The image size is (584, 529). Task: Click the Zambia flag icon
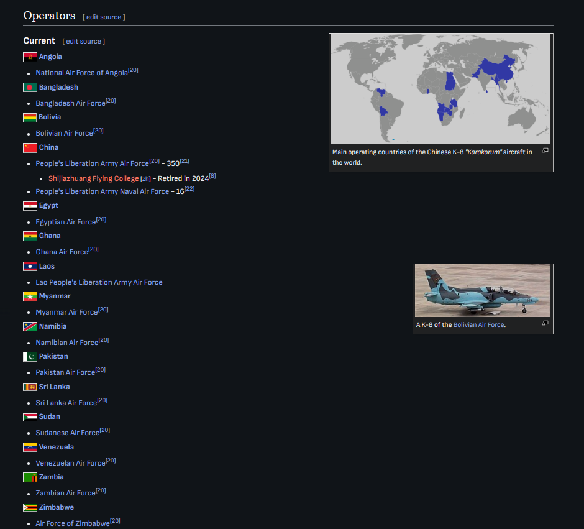pyautogui.click(x=30, y=477)
